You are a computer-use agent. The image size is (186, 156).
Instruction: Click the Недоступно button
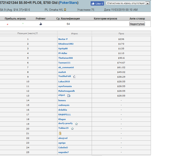click(x=137, y=24)
